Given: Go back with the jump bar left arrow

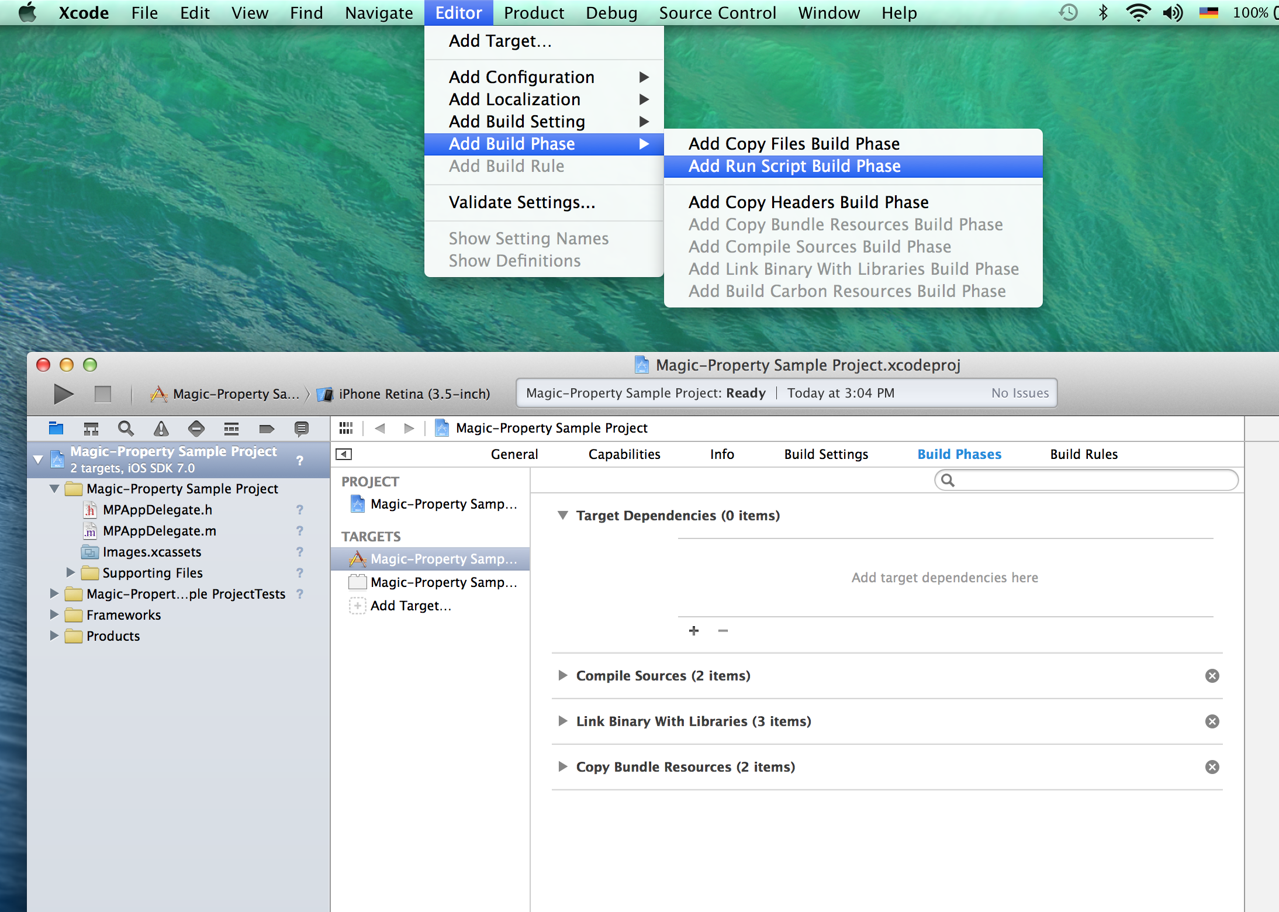Looking at the screenshot, I should click(x=380, y=428).
